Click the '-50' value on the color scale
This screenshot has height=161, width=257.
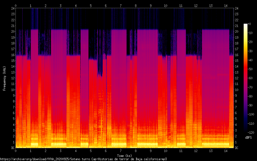[250, 69]
